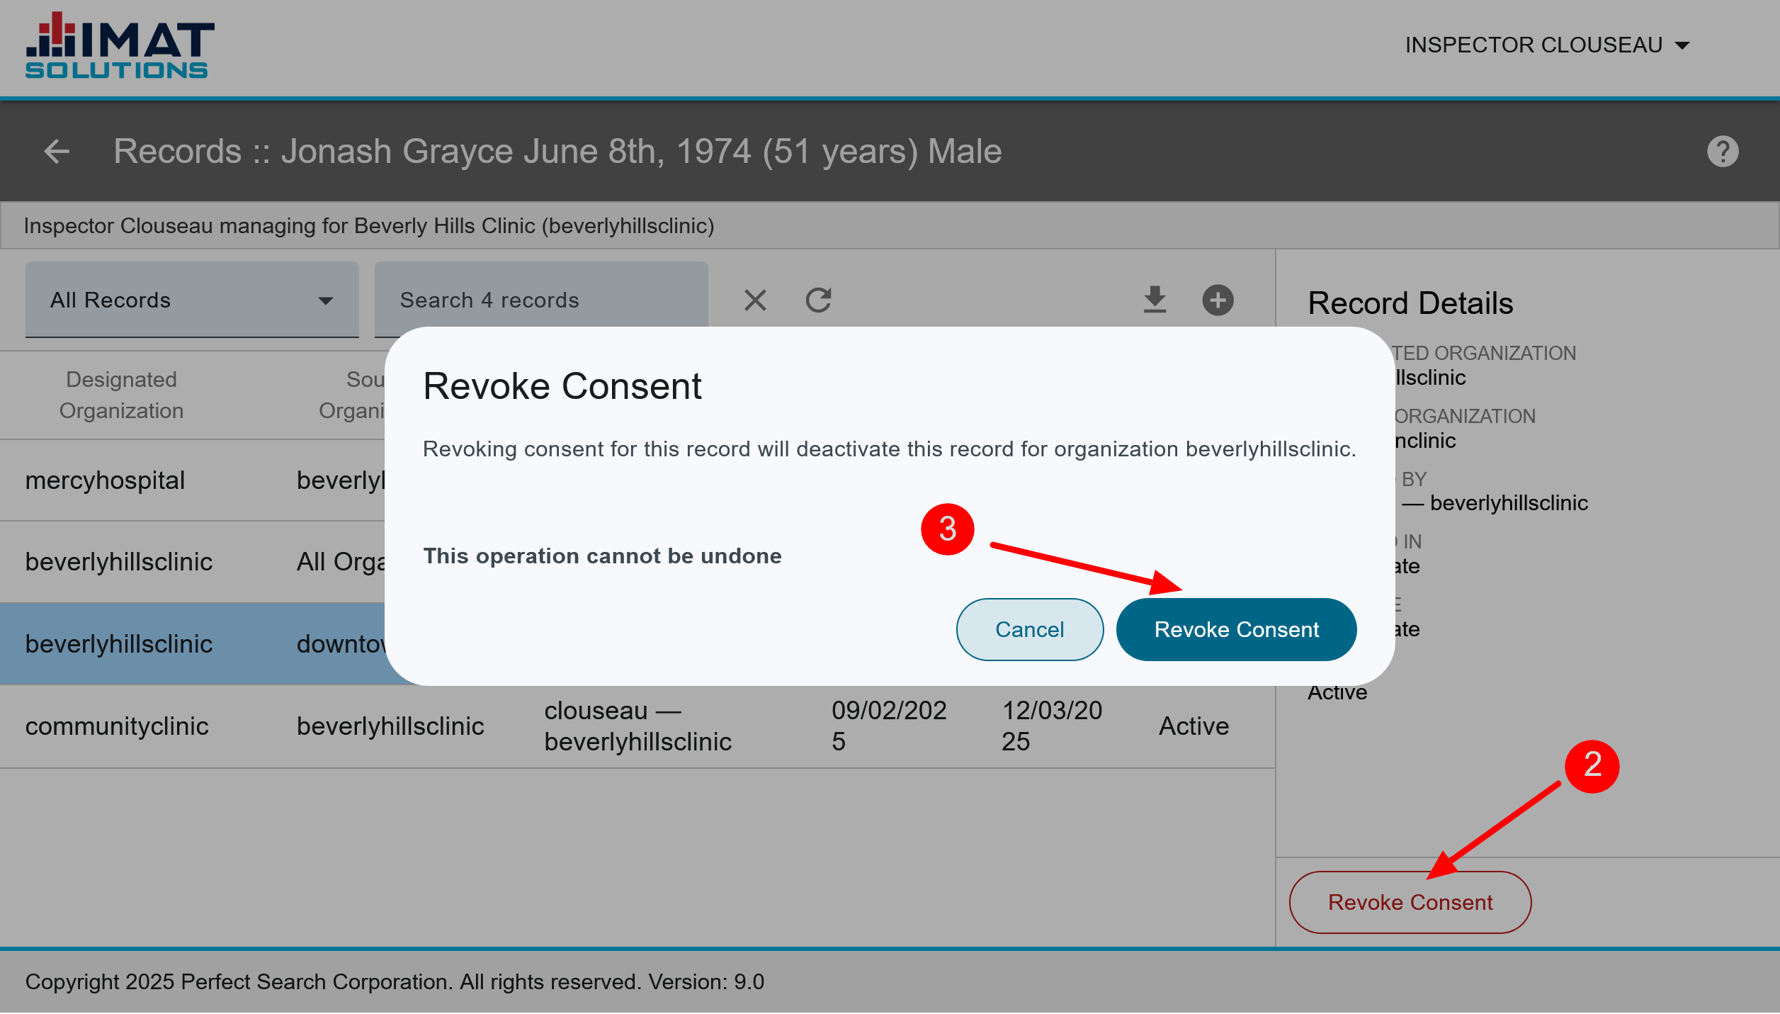Expand the All Records filter dropdown
The height and width of the screenshot is (1014, 1780).
click(191, 300)
